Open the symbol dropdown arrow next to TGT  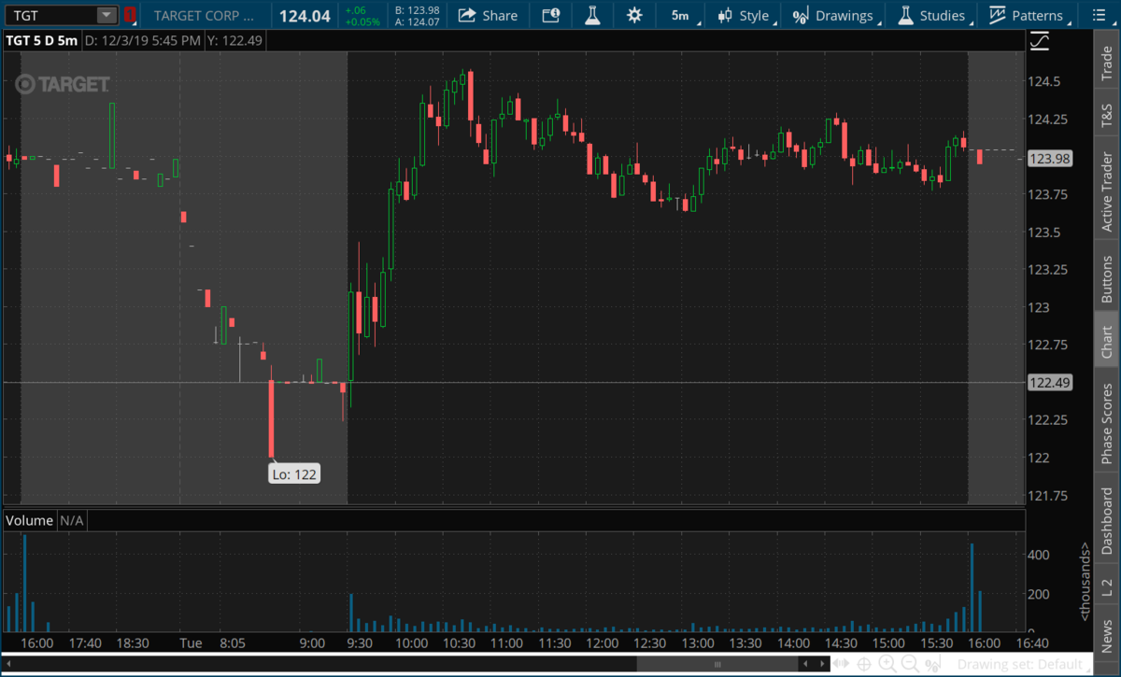pos(107,15)
